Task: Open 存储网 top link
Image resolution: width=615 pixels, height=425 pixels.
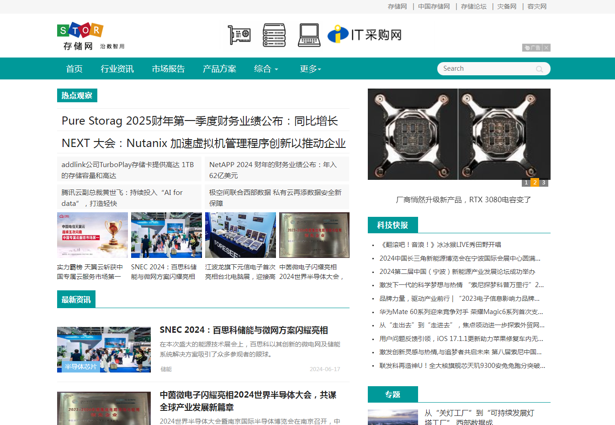Action: 397,6
